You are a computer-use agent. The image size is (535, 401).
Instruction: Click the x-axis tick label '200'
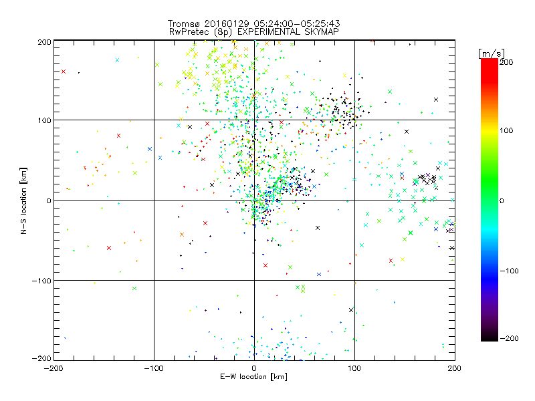[x=455, y=368]
